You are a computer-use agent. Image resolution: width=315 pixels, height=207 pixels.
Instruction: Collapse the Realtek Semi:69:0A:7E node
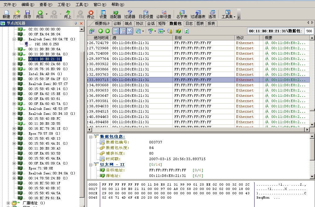tap(14, 39)
